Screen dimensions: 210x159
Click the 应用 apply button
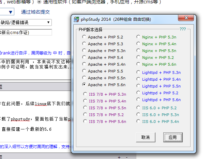click(173, 137)
